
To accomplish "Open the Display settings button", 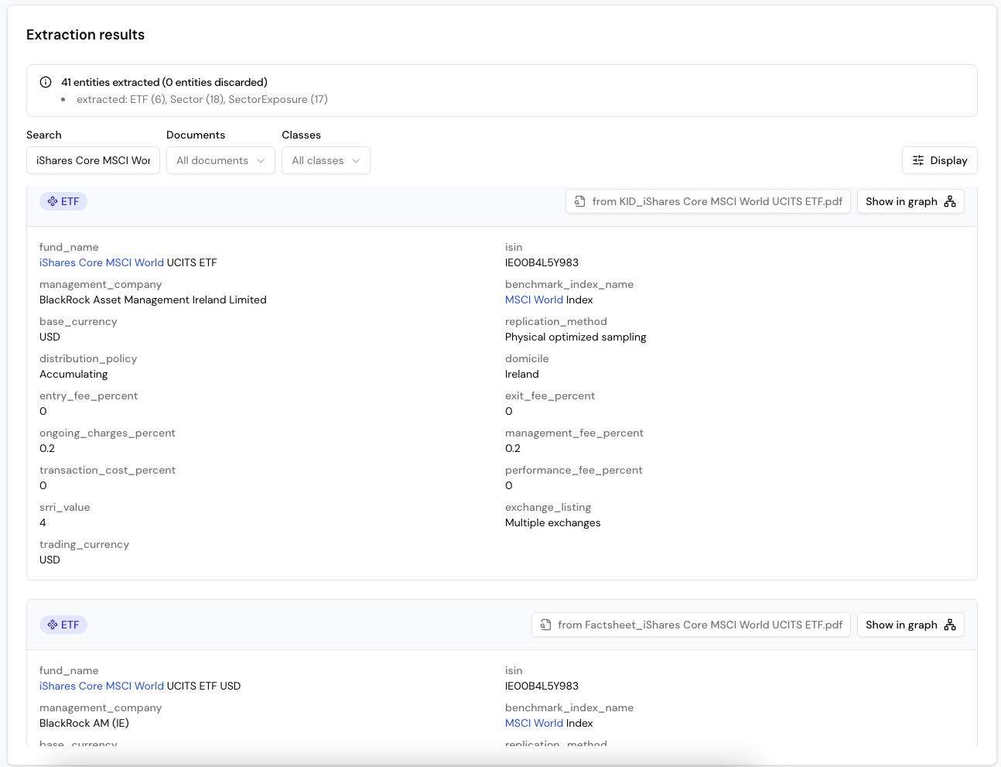I will click(939, 160).
